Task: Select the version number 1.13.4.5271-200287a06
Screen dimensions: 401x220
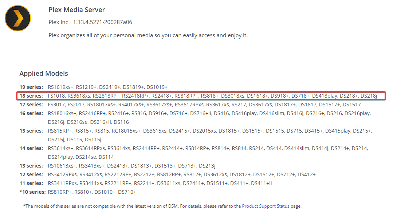Action: click(102, 22)
